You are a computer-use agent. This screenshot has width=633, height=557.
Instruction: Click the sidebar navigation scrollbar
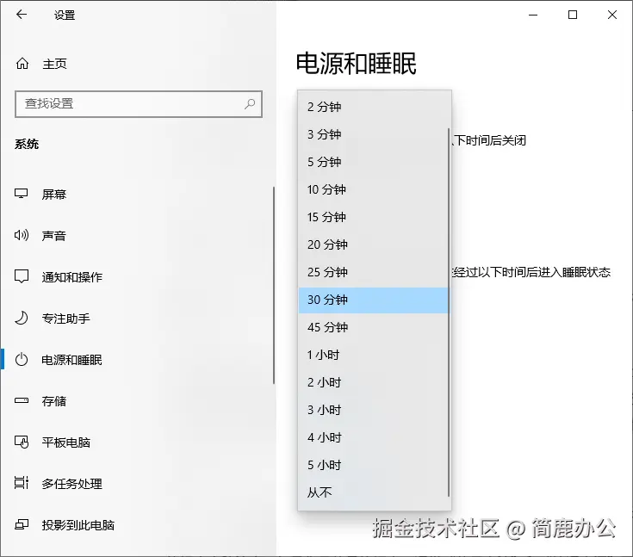[274, 285]
